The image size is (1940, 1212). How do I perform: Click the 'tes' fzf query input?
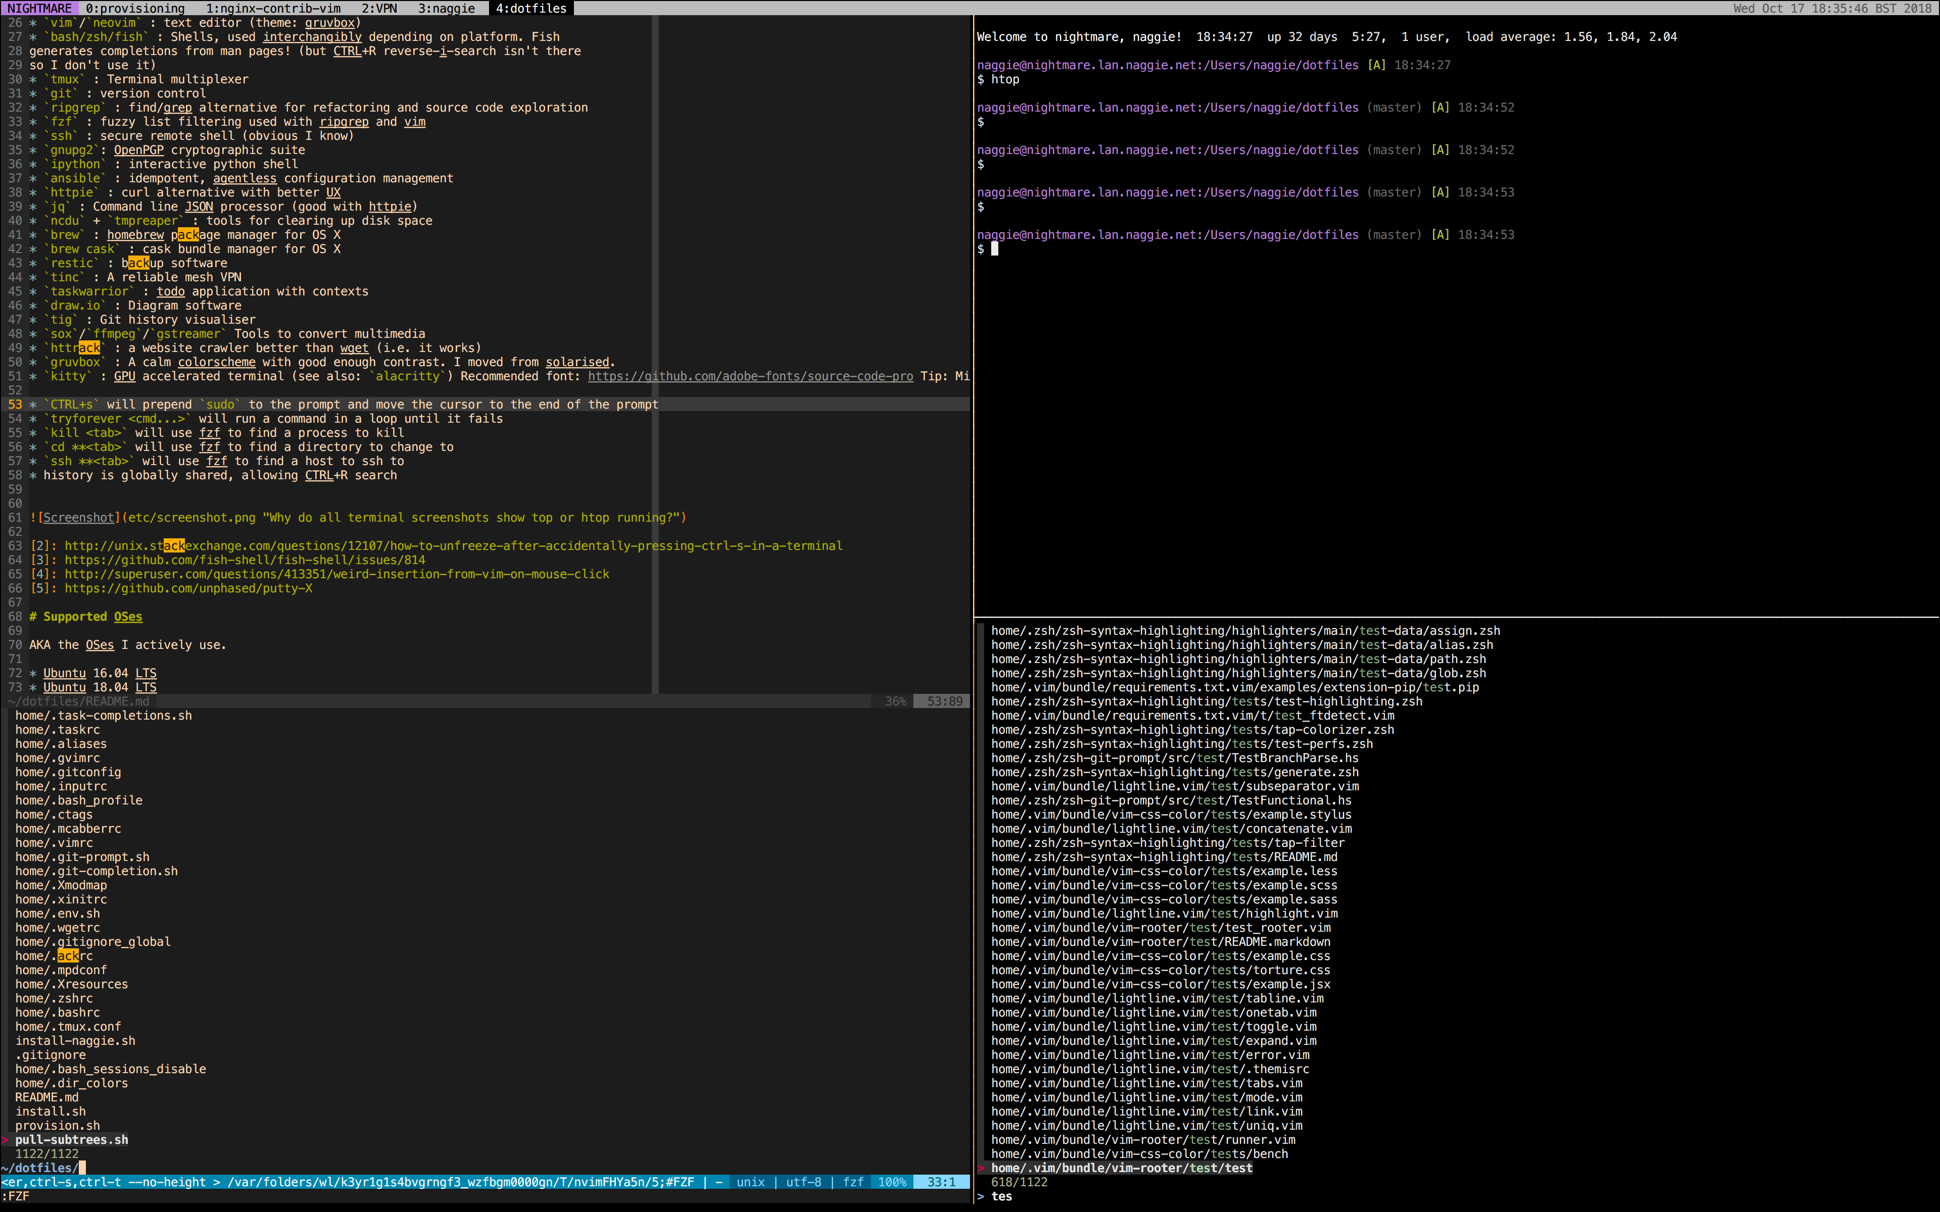(x=1002, y=1197)
